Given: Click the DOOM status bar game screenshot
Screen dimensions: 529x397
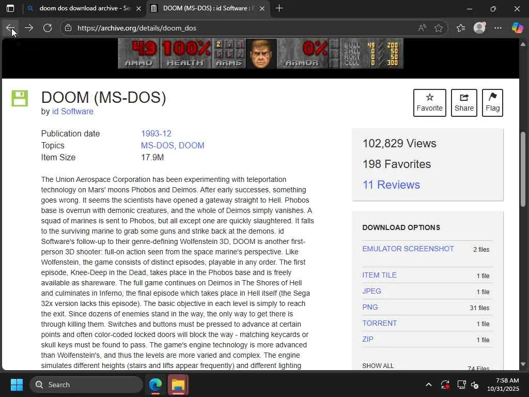Looking at the screenshot, I should coord(260,53).
